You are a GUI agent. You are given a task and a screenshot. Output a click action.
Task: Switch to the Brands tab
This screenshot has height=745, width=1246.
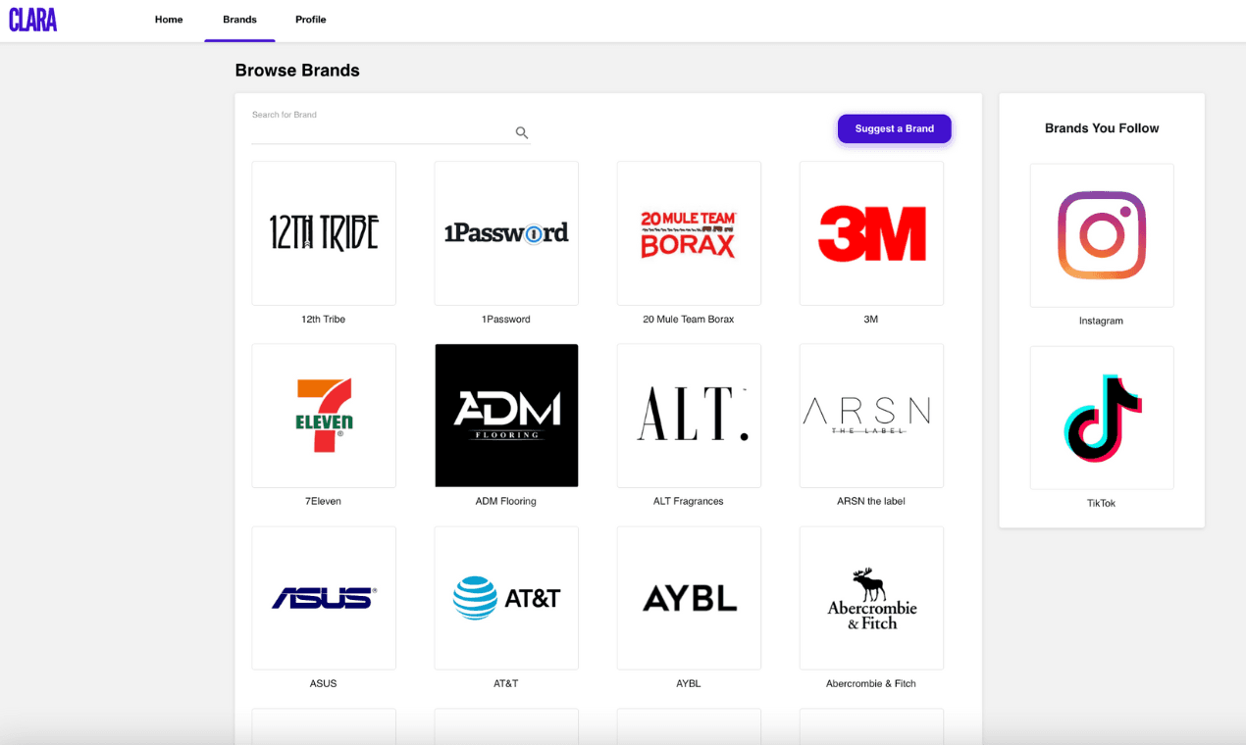(239, 20)
